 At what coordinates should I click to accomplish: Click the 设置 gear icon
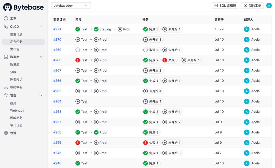pos(6,133)
